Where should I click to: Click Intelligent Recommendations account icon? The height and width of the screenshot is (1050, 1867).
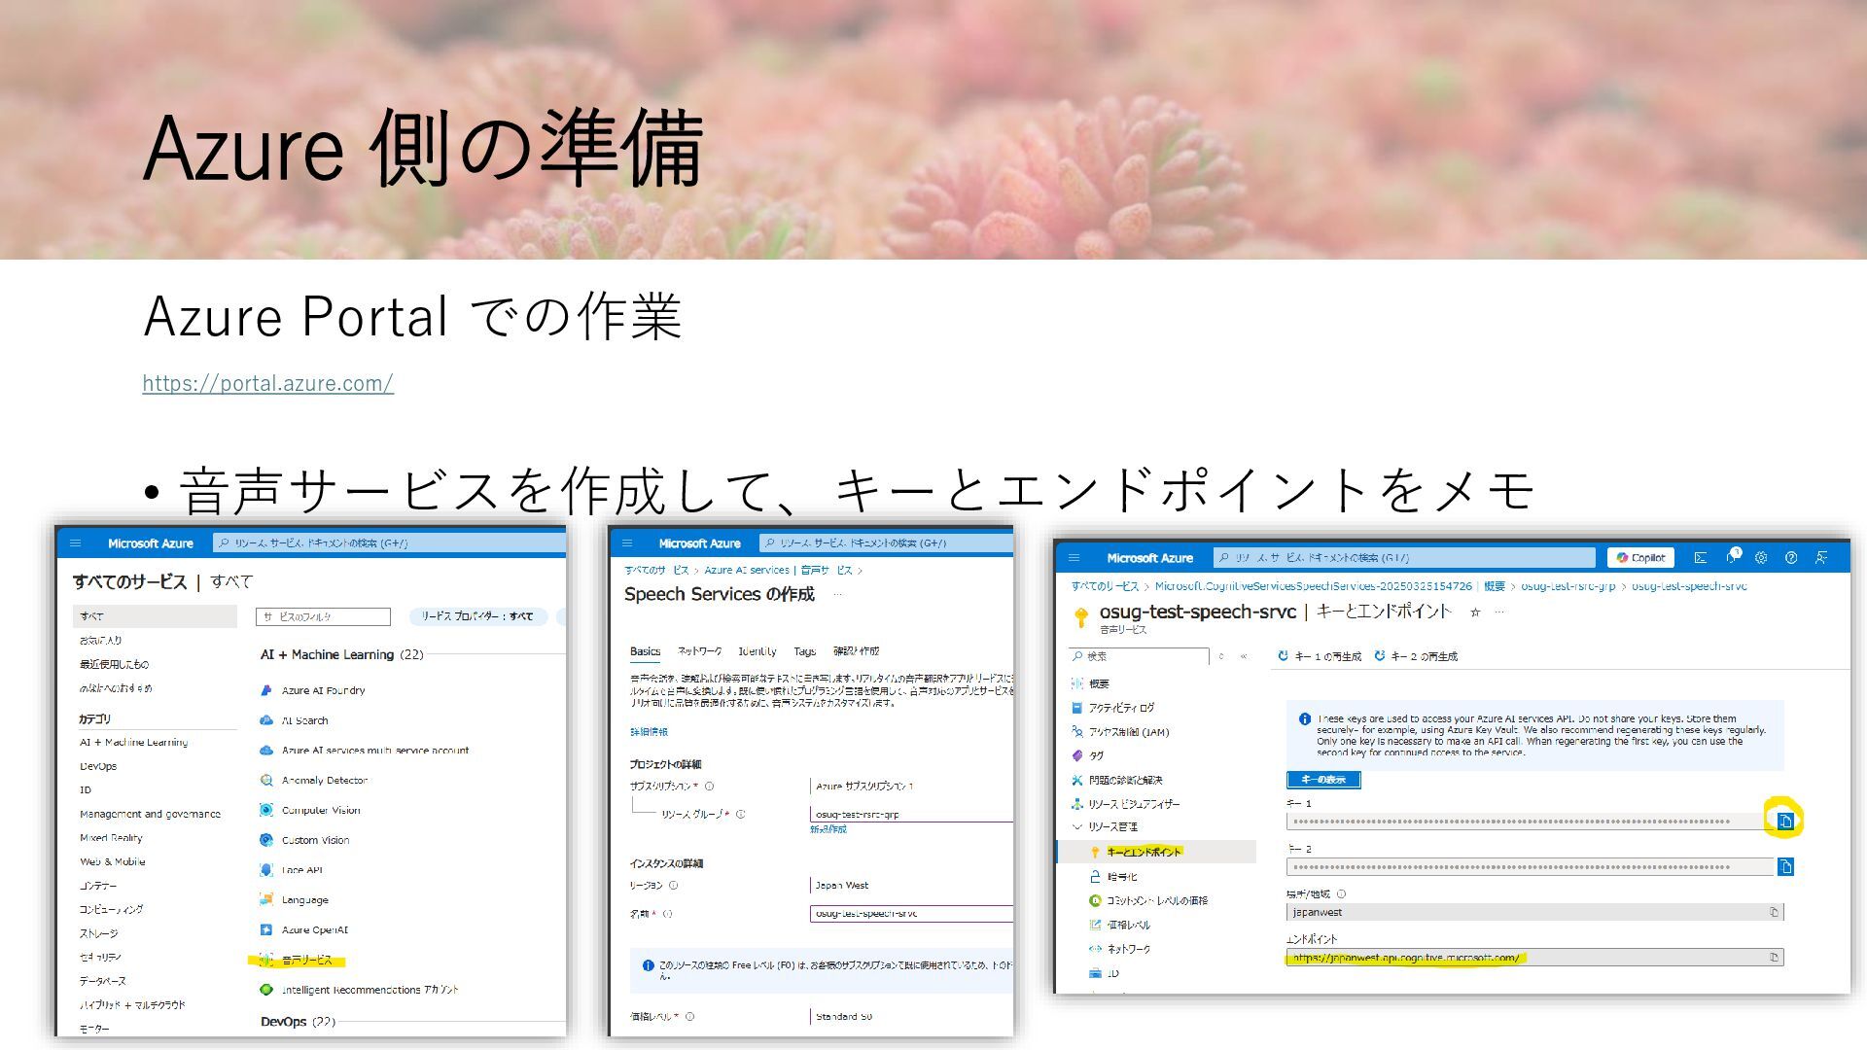[266, 990]
